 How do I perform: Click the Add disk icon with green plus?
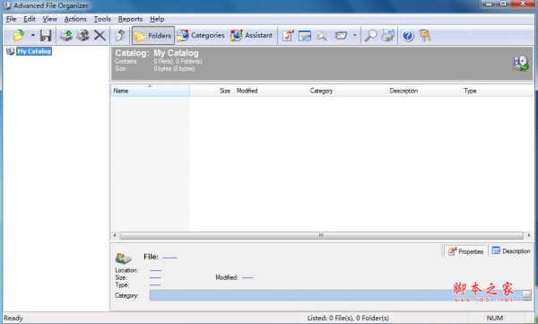(x=65, y=35)
